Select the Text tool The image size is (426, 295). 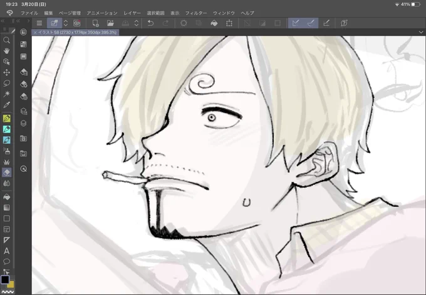(x=6, y=251)
